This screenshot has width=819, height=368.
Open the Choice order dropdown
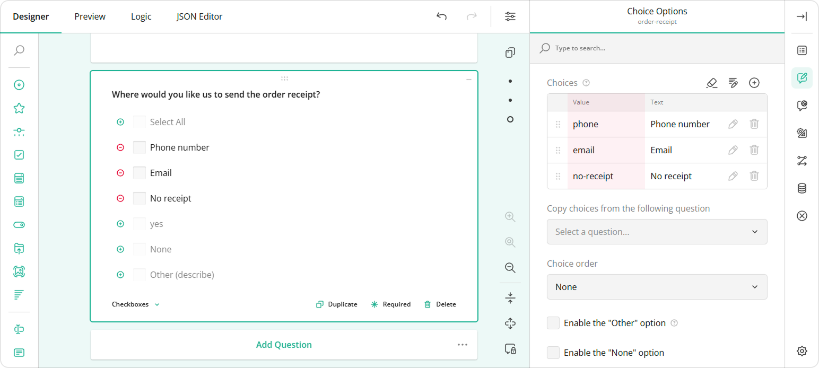tap(657, 287)
